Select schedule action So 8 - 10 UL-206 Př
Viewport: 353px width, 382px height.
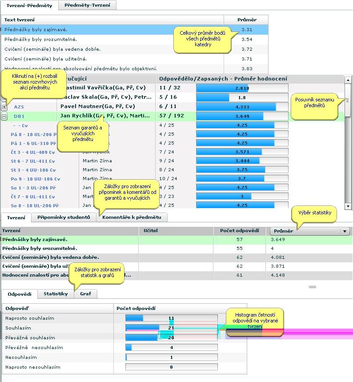[x=35, y=205]
